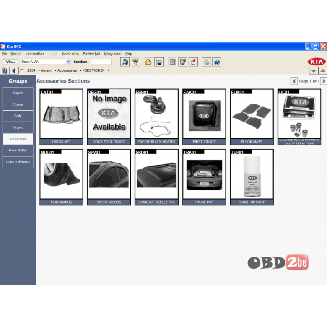Viewport: 327px width, 327px height.
Task: Open the shopping cart review icon
Action: tap(135, 62)
